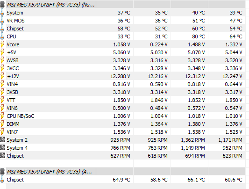Image resolution: width=249 pixels, height=189 pixels.
Task: Click the CPU NB/SoC value 1.018 V
Action: (x=196, y=116)
